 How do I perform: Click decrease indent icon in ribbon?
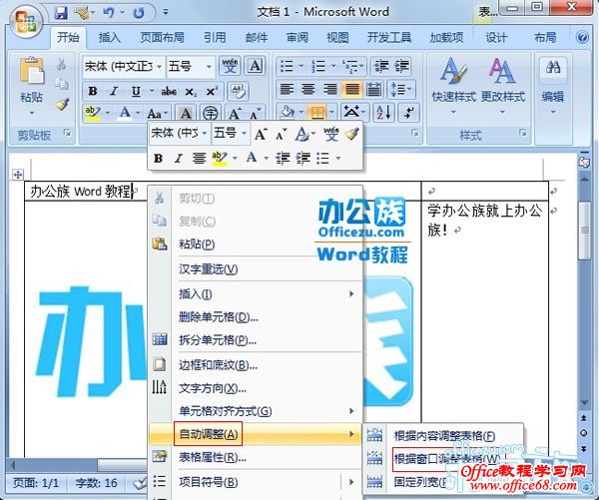point(380,66)
